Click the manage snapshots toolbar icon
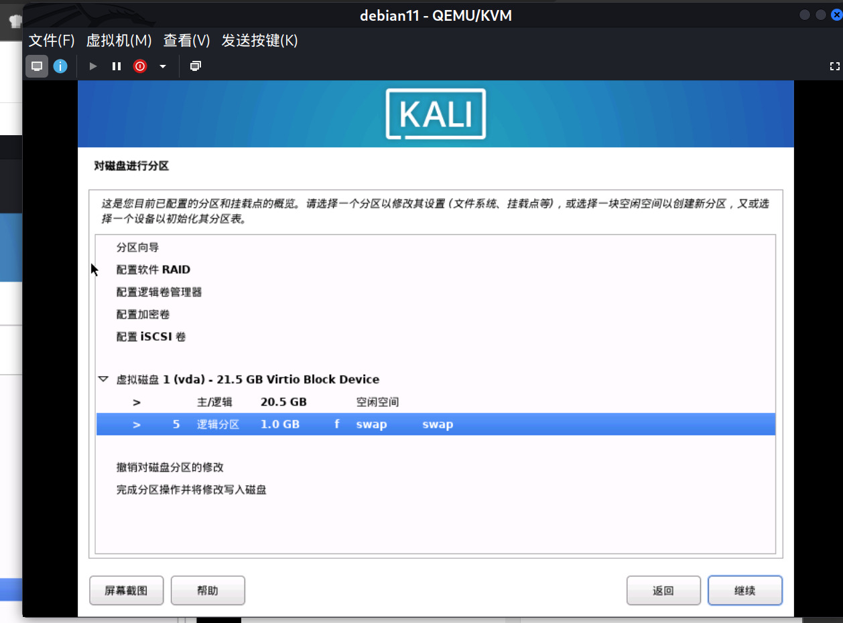 pyautogui.click(x=195, y=66)
